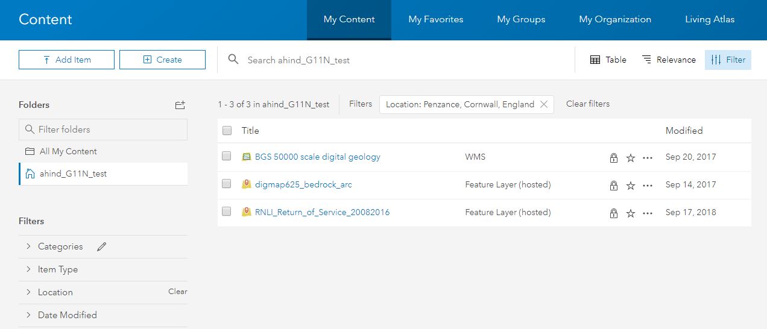Sort by the Title column header
The image size is (767, 329).
click(250, 131)
